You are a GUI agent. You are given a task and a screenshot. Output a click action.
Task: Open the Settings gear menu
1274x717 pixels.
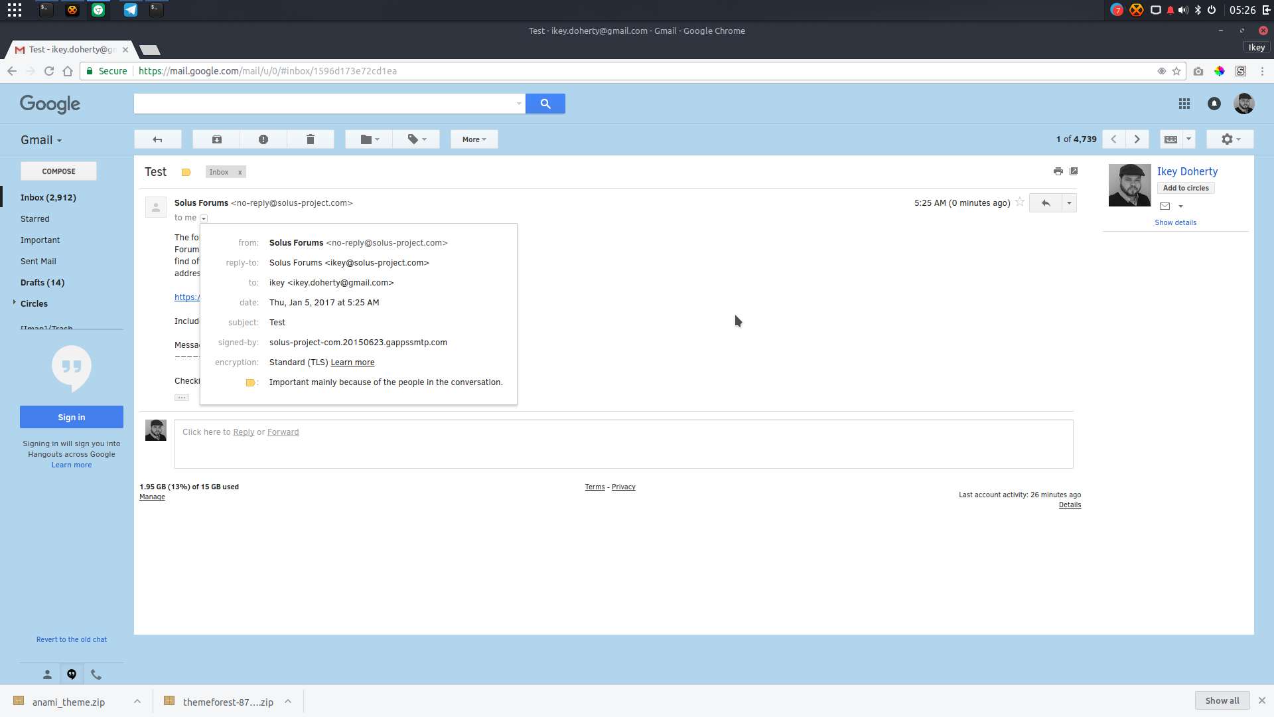(1230, 139)
